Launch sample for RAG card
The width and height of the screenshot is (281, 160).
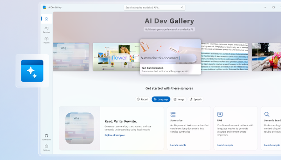(225, 145)
